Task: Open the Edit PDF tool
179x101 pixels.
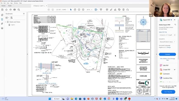Action: 166,65
